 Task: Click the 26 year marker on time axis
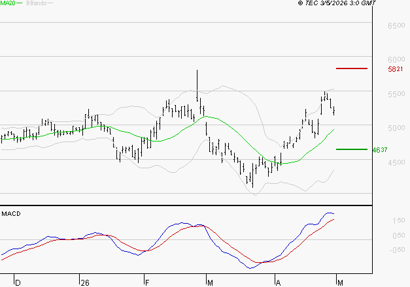pos(85,283)
